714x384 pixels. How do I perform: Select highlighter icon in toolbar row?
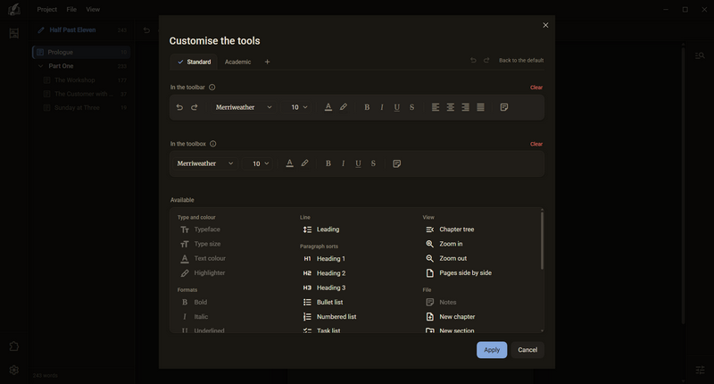344,107
